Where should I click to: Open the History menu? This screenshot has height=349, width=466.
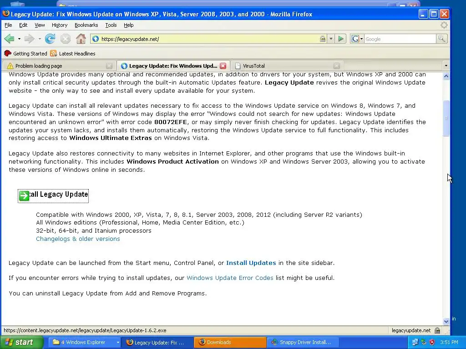[x=60, y=25]
